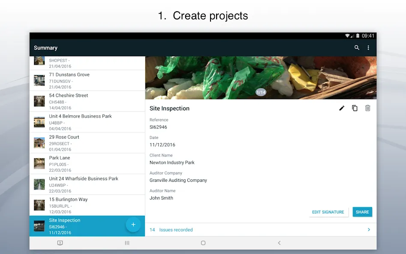The height and width of the screenshot is (254, 406).
Task: Select the 54 Cheshire Street project
Action: point(87,101)
